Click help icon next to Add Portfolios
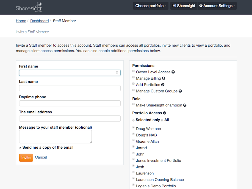This screenshot has width=252, height=189. (163, 85)
